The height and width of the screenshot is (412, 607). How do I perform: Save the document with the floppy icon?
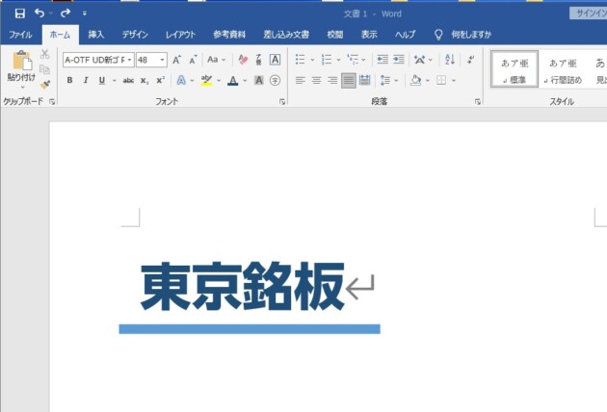pos(19,13)
